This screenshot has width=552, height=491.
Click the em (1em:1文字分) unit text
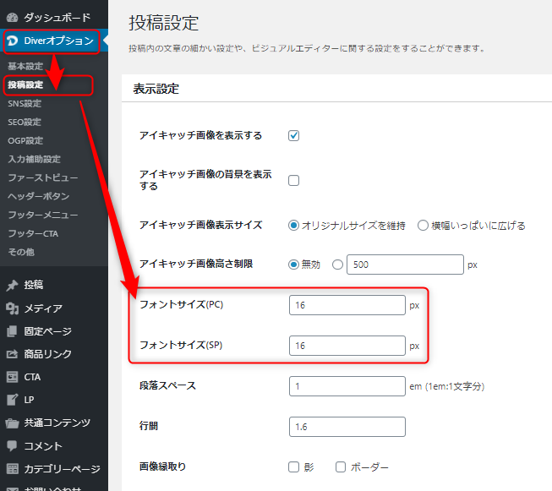pos(446,386)
